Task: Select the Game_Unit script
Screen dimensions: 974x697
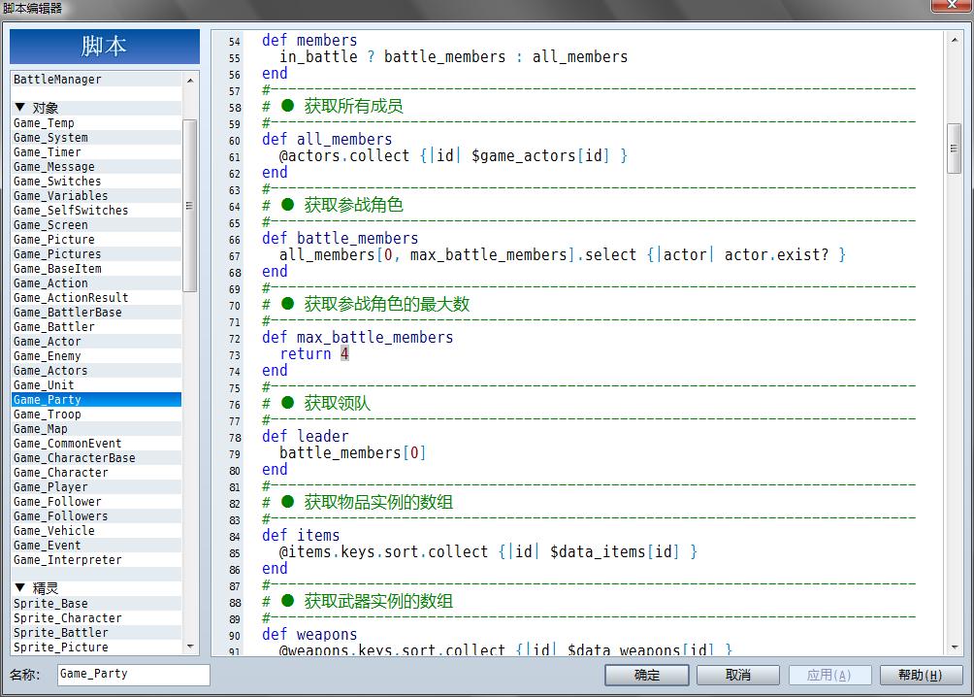Action: click(x=96, y=384)
